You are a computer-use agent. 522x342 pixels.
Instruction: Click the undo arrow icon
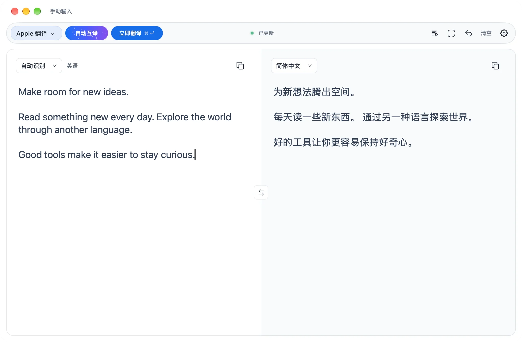468,33
